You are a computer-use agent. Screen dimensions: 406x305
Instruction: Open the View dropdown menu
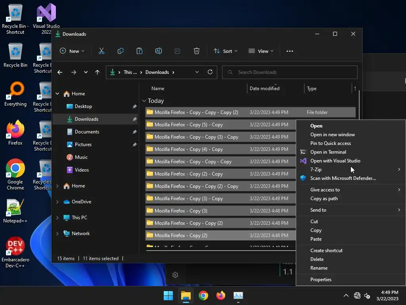[x=261, y=51]
